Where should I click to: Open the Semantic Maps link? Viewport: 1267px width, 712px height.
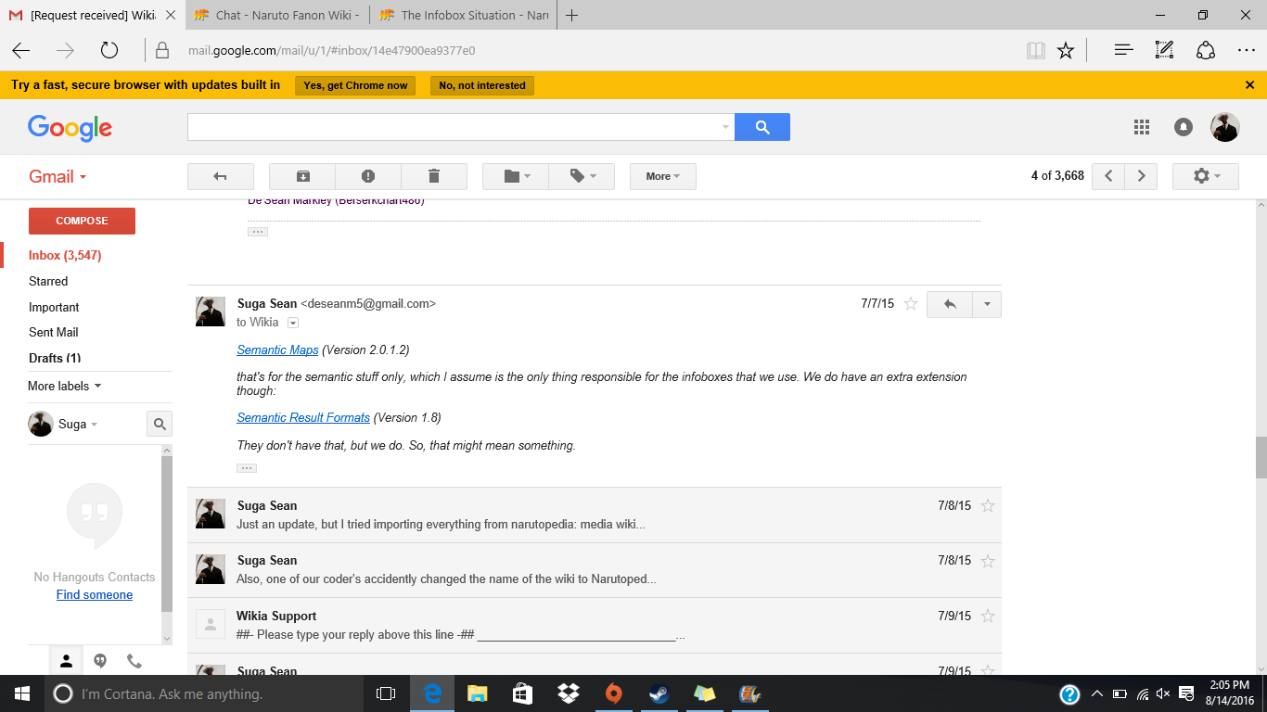277,350
